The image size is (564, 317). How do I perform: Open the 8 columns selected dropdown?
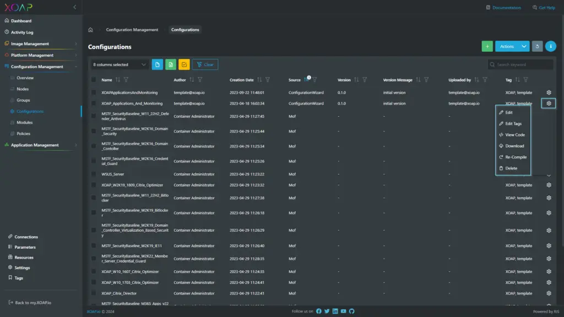(119, 65)
